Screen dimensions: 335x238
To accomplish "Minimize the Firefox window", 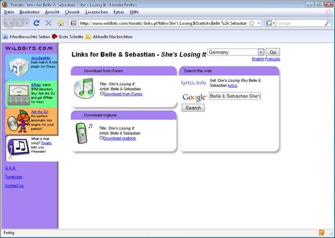I will [310, 4].
